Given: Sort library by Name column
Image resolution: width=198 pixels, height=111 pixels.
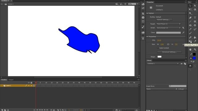Looking at the screenshot, I should click(x=148, y=89).
